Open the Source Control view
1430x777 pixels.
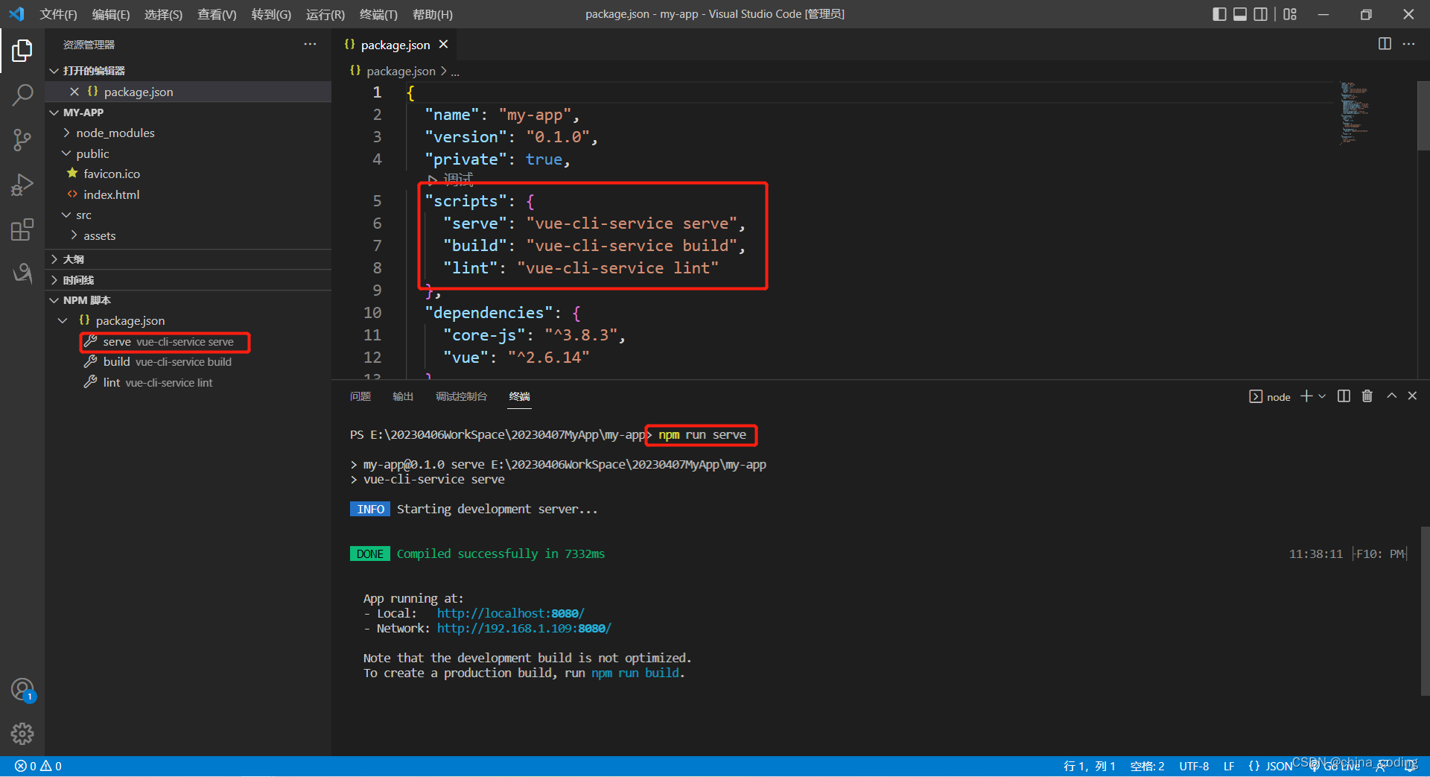pos(22,139)
